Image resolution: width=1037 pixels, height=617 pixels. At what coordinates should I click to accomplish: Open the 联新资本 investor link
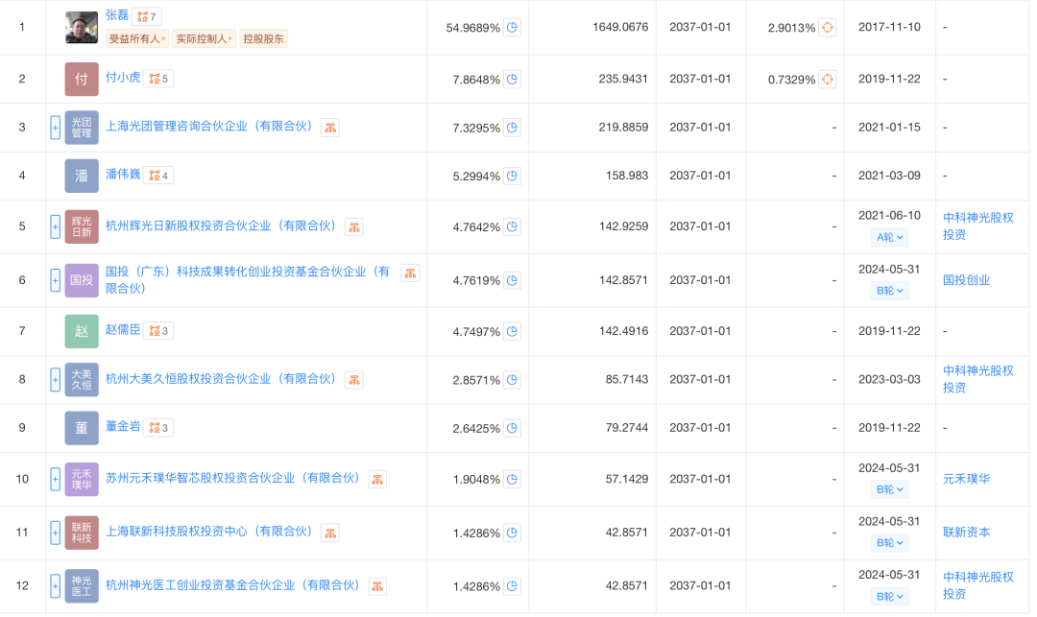(x=965, y=531)
